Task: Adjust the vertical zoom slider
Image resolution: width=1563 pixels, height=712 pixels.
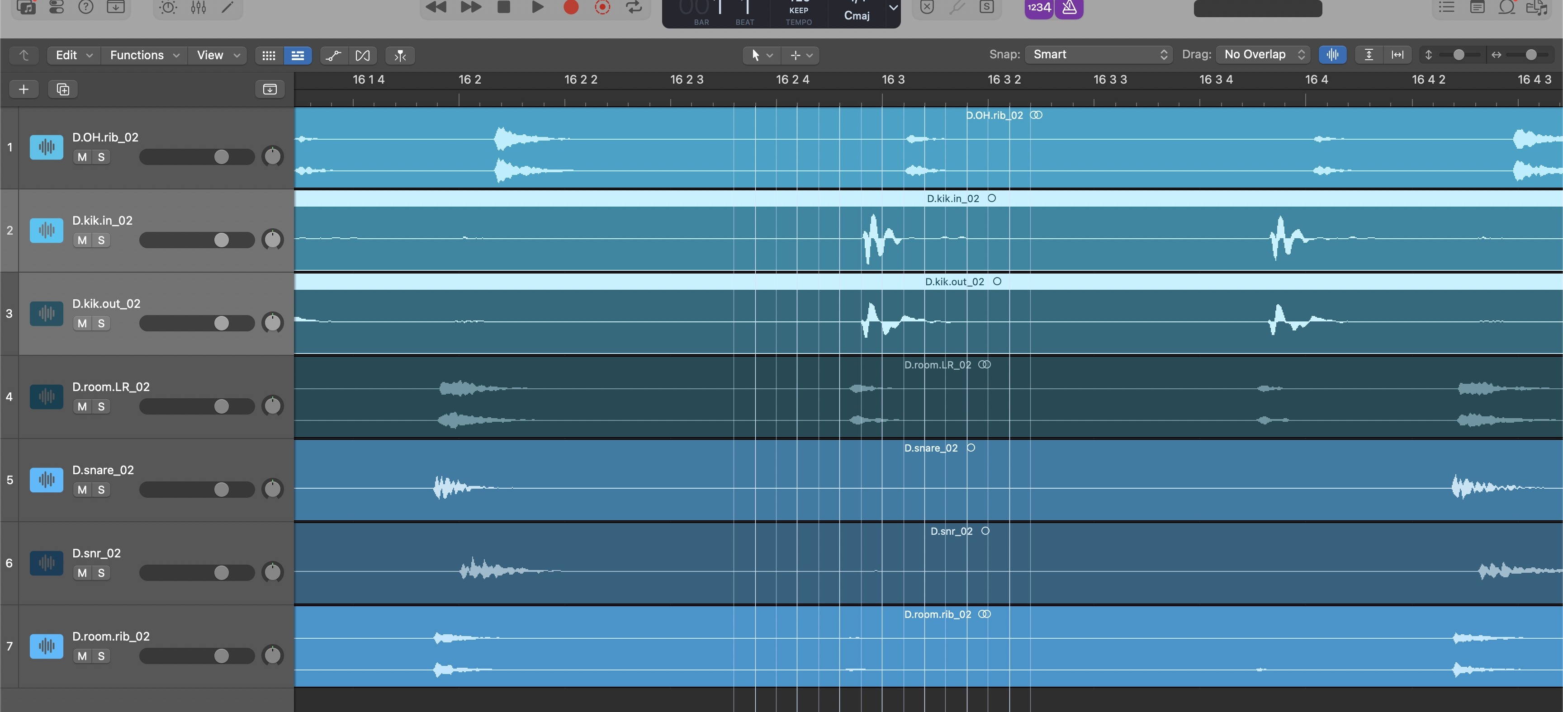Action: [1459, 55]
